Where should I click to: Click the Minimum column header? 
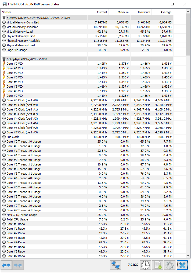[123, 12]
